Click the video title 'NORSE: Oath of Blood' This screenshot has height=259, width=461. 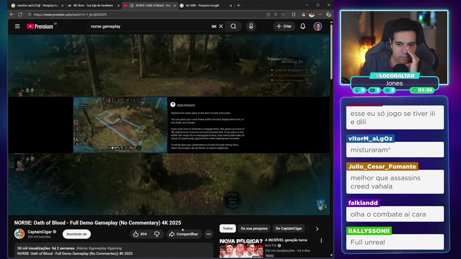(x=98, y=223)
